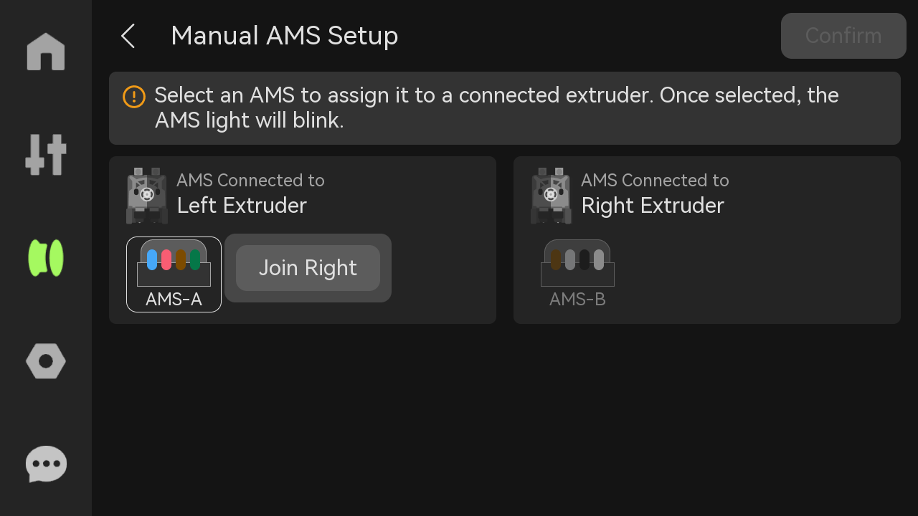
Task: Click the disabled Confirm button
Action: click(x=843, y=36)
